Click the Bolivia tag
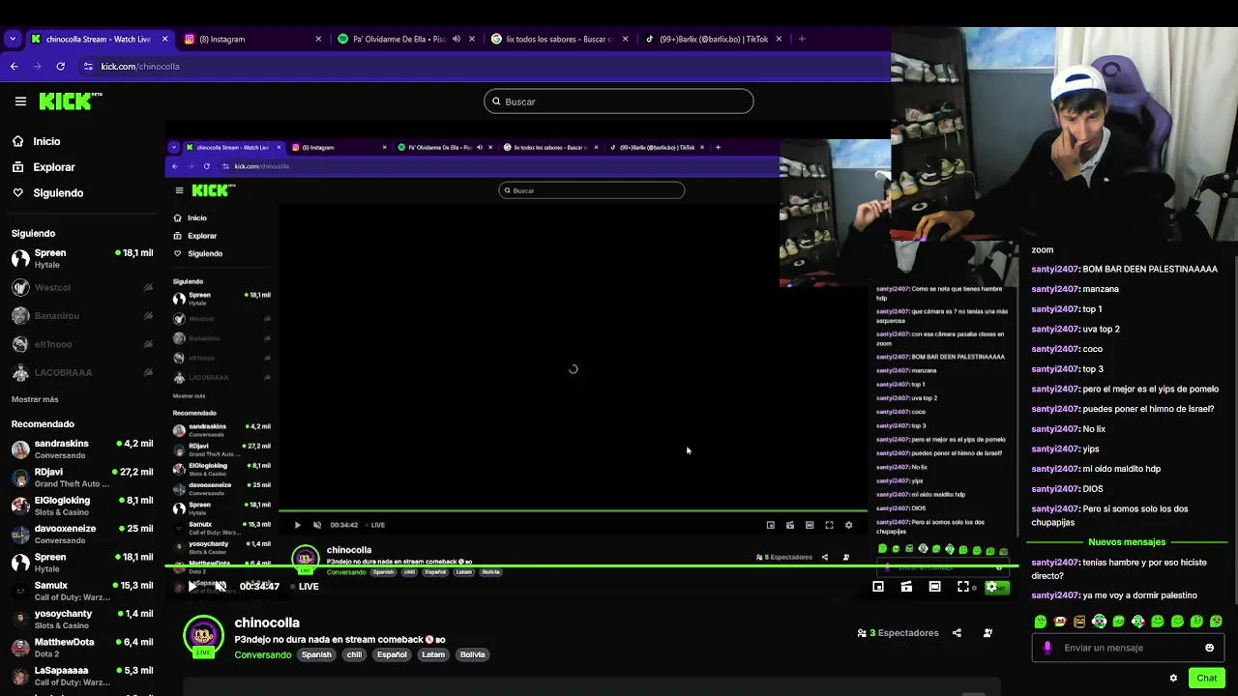The height and width of the screenshot is (696, 1238). point(472,654)
